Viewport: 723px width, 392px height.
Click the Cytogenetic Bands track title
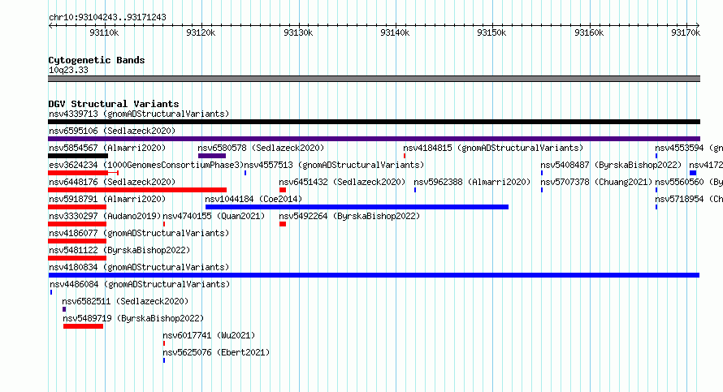tap(97, 60)
